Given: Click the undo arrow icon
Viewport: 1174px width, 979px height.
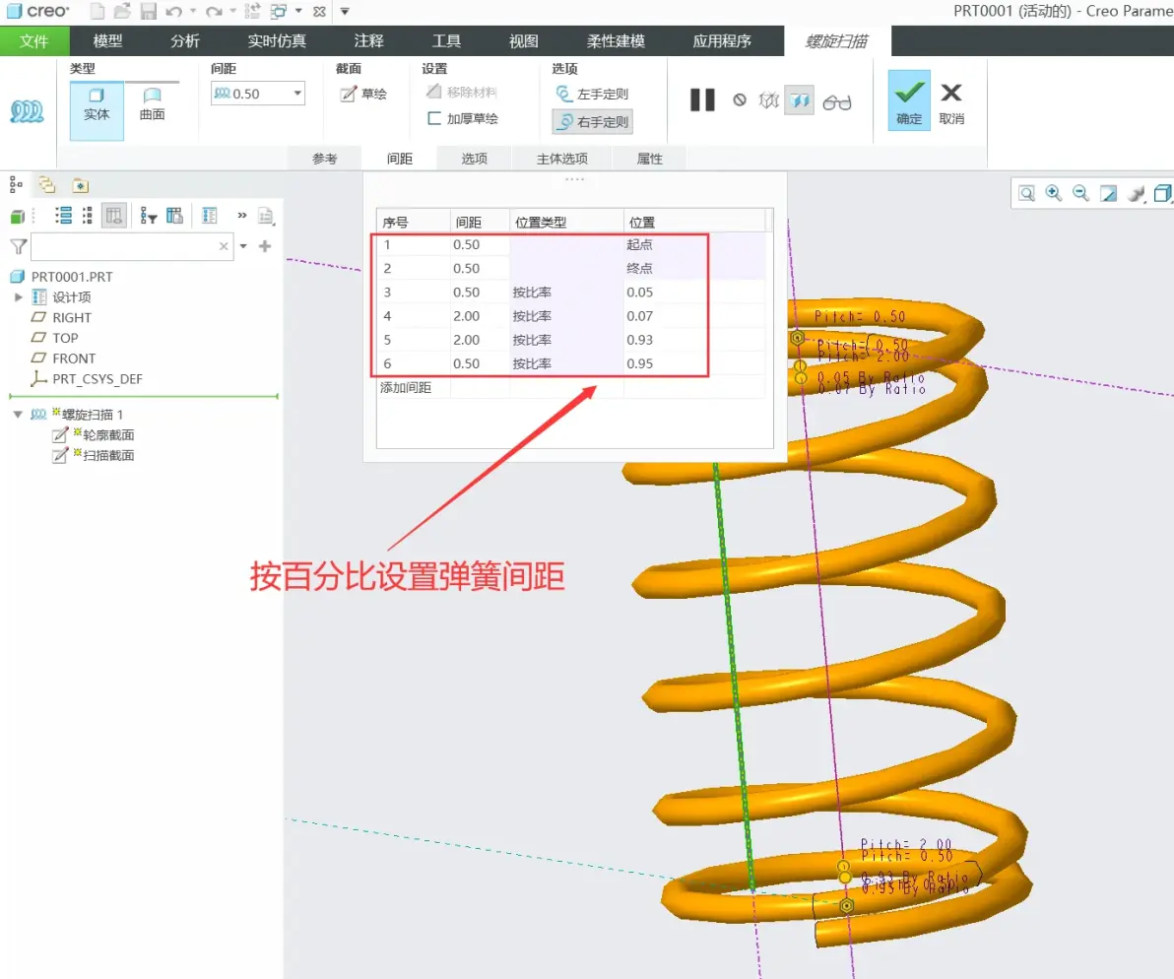Looking at the screenshot, I should click(x=173, y=11).
